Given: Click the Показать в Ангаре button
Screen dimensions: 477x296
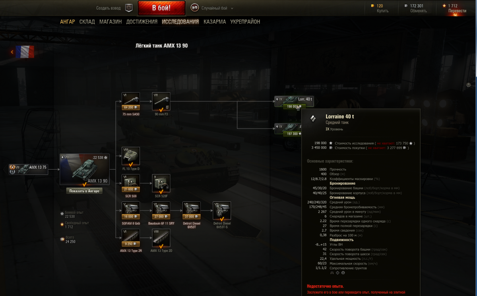Looking at the screenshot, I should 84,191.
